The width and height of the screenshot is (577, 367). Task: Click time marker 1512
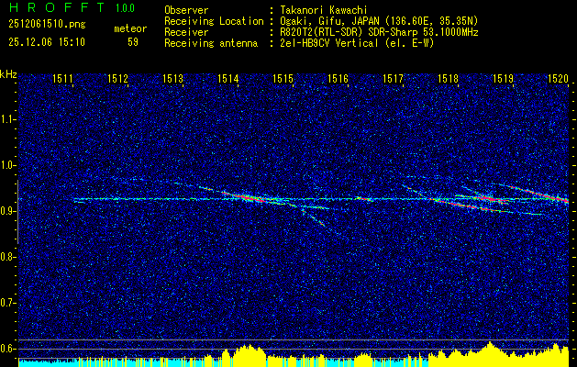(117, 78)
